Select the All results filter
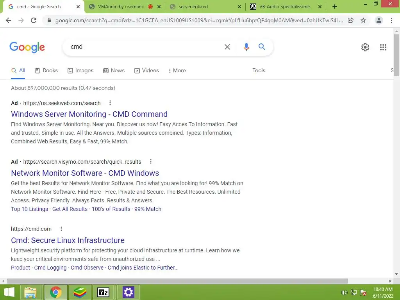This screenshot has width=400, height=300. 18,70
